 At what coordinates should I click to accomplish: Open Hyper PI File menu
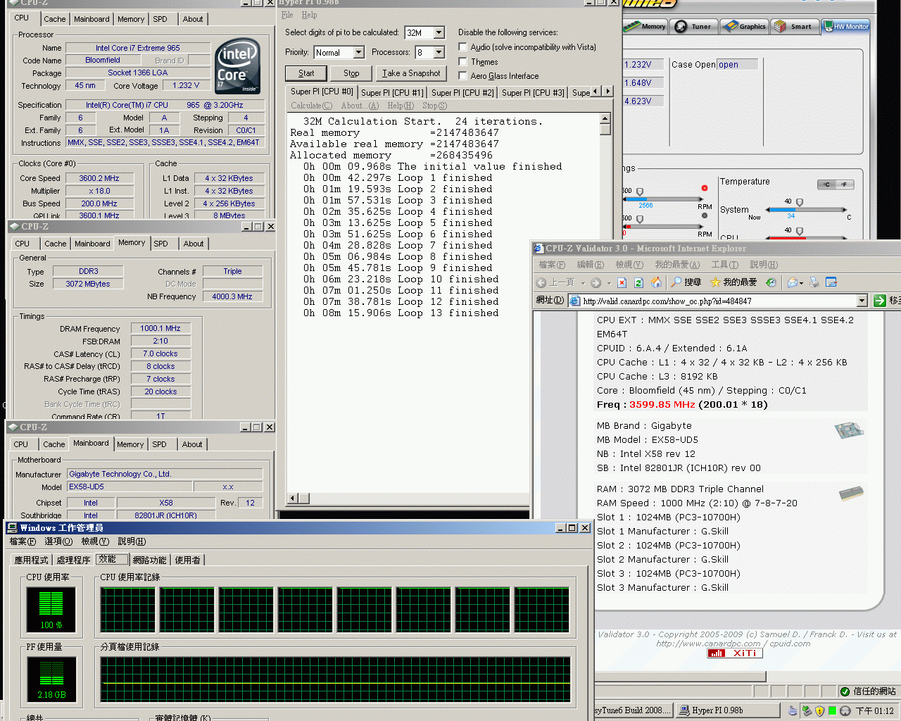(x=287, y=15)
